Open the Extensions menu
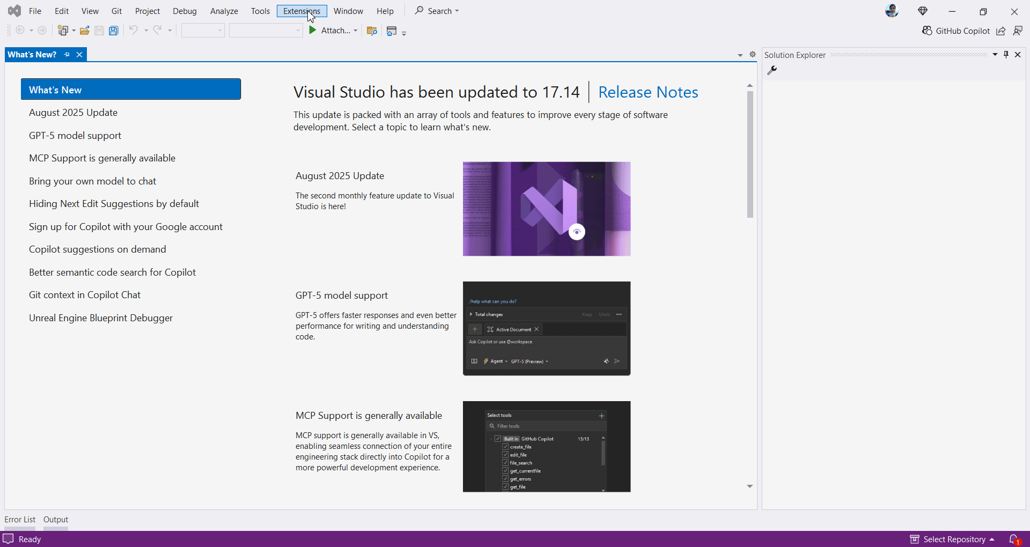 point(301,11)
